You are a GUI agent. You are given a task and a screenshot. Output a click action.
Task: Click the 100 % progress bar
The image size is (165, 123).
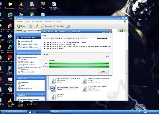[79, 66]
